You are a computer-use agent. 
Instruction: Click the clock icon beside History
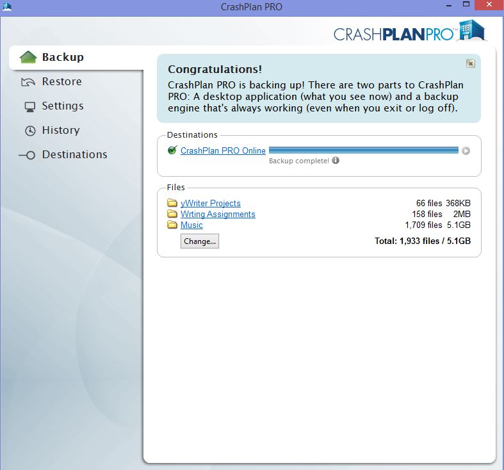tap(30, 131)
